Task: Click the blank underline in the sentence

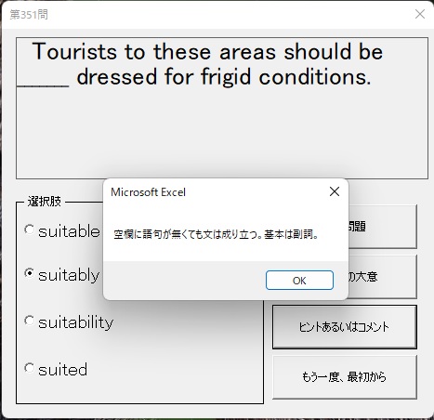Action: [43, 85]
